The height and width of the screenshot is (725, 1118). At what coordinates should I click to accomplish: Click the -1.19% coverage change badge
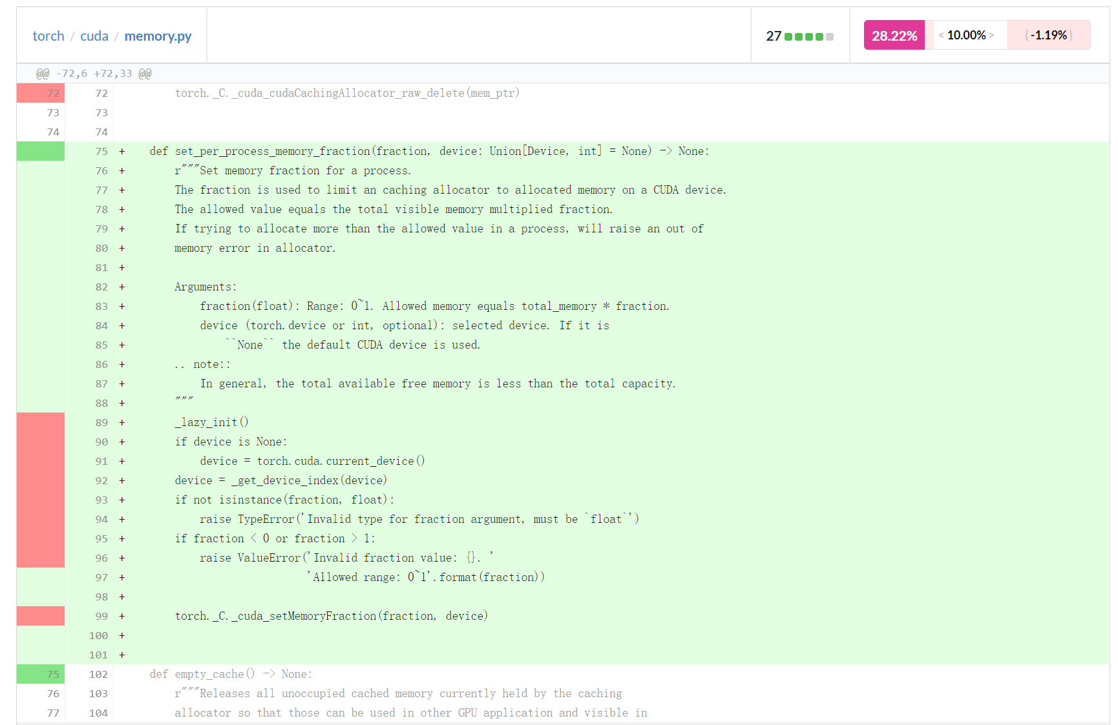click(x=1048, y=35)
